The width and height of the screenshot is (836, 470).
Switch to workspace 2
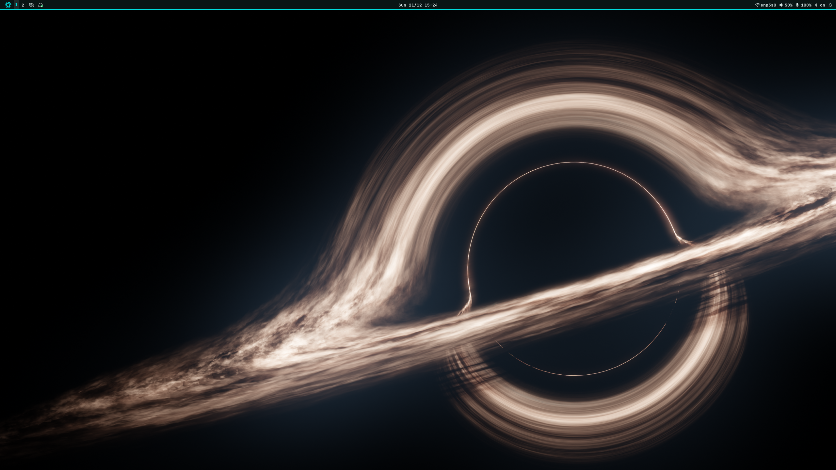23,5
